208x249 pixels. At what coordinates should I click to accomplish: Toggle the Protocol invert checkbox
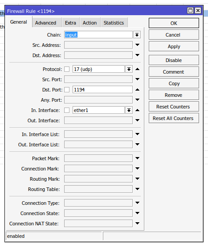click(x=67, y=69)
